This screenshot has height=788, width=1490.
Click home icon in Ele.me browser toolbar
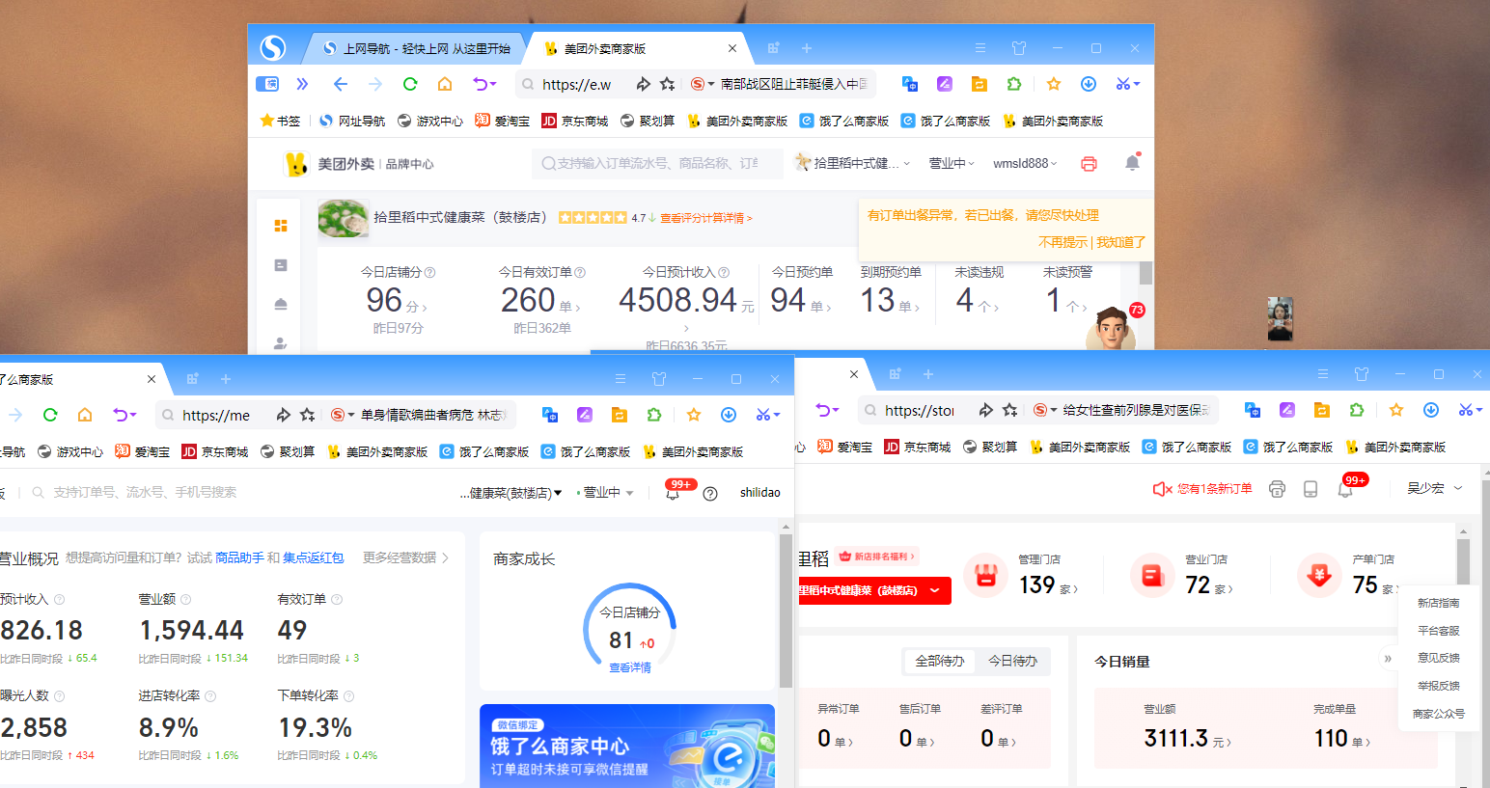point(85,415)
